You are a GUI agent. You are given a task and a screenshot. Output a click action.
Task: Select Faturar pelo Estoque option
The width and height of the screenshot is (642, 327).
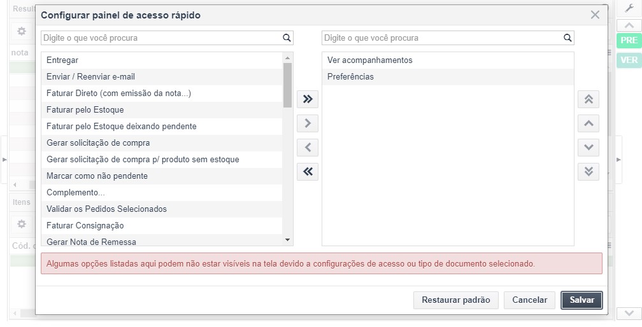(x=162, y=110)
